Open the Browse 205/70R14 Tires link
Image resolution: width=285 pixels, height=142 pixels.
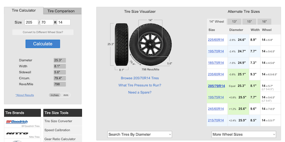click(140, 78)
